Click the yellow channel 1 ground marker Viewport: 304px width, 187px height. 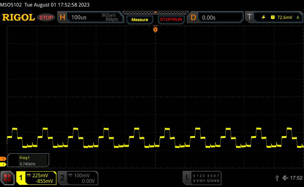[3, 164]
